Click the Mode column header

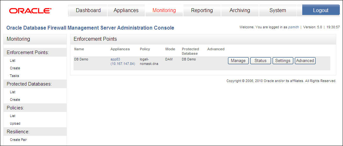pyautogui.click(x=170, y=49)
